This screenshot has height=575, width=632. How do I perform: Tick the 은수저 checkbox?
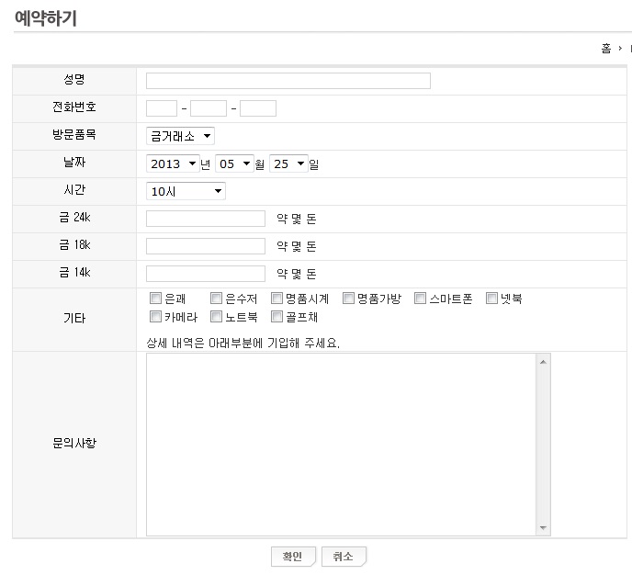[x=216, y=299]
